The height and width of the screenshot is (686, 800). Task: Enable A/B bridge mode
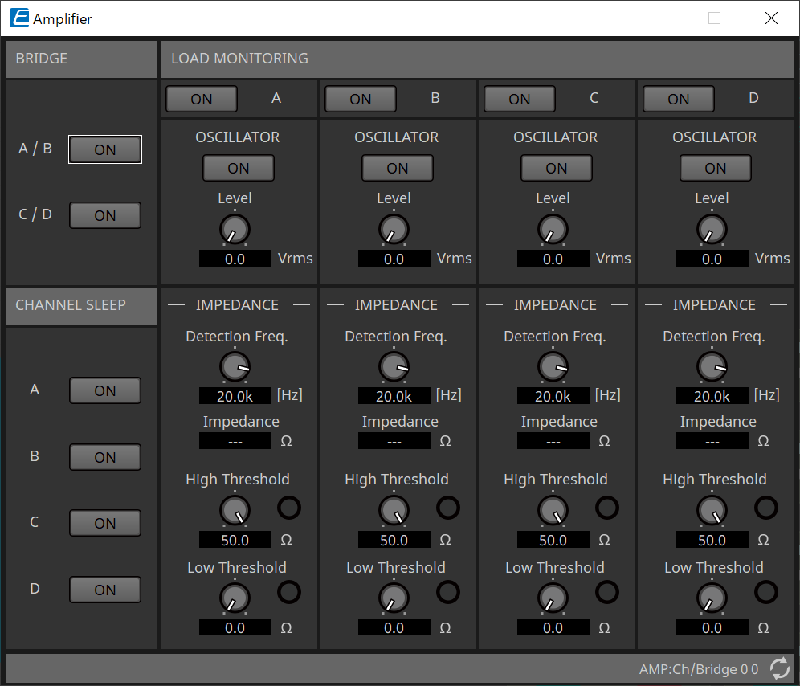pos(104,149)
